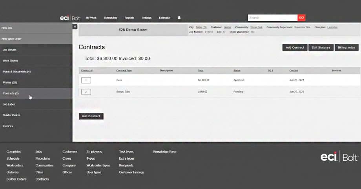This screenshot has width=361, height=189.
Task: Open contract number 2 box
Action: pyautogui.click(x=86, y=92)
